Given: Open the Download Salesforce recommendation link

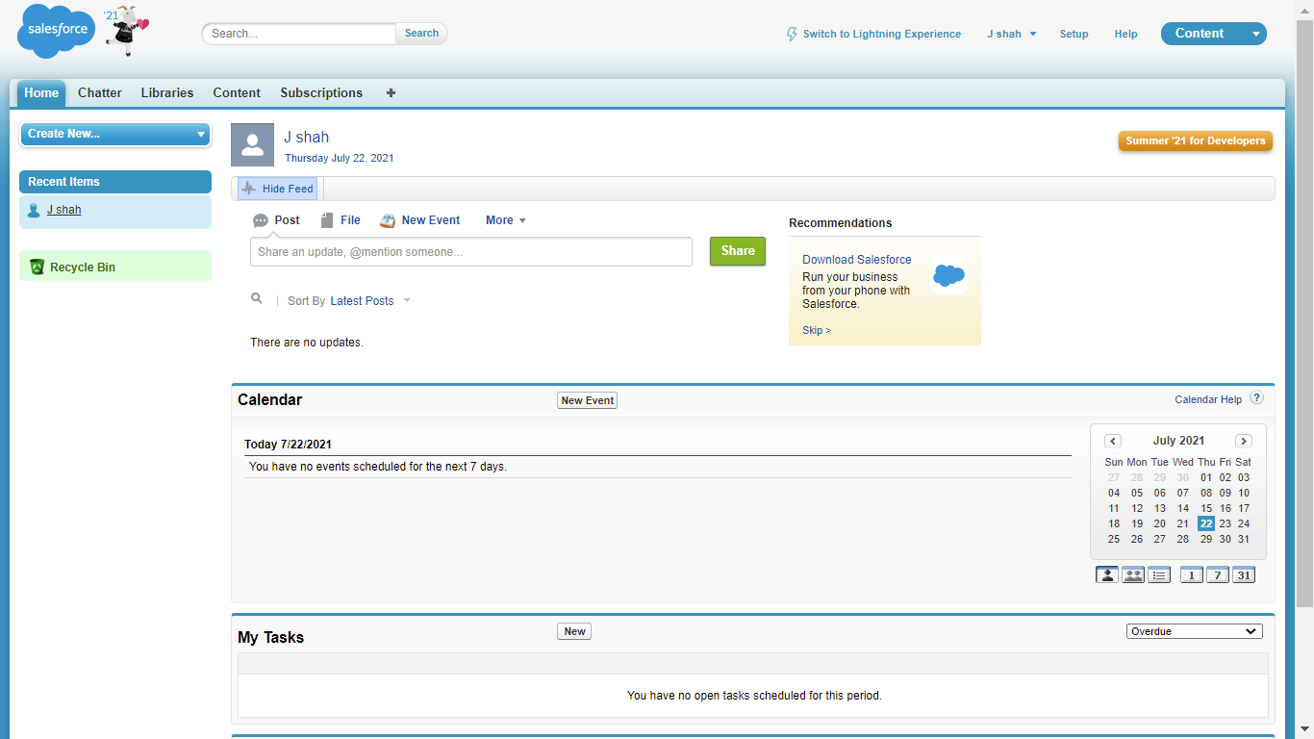Looking at the screenshot, I should pos(857,260).
